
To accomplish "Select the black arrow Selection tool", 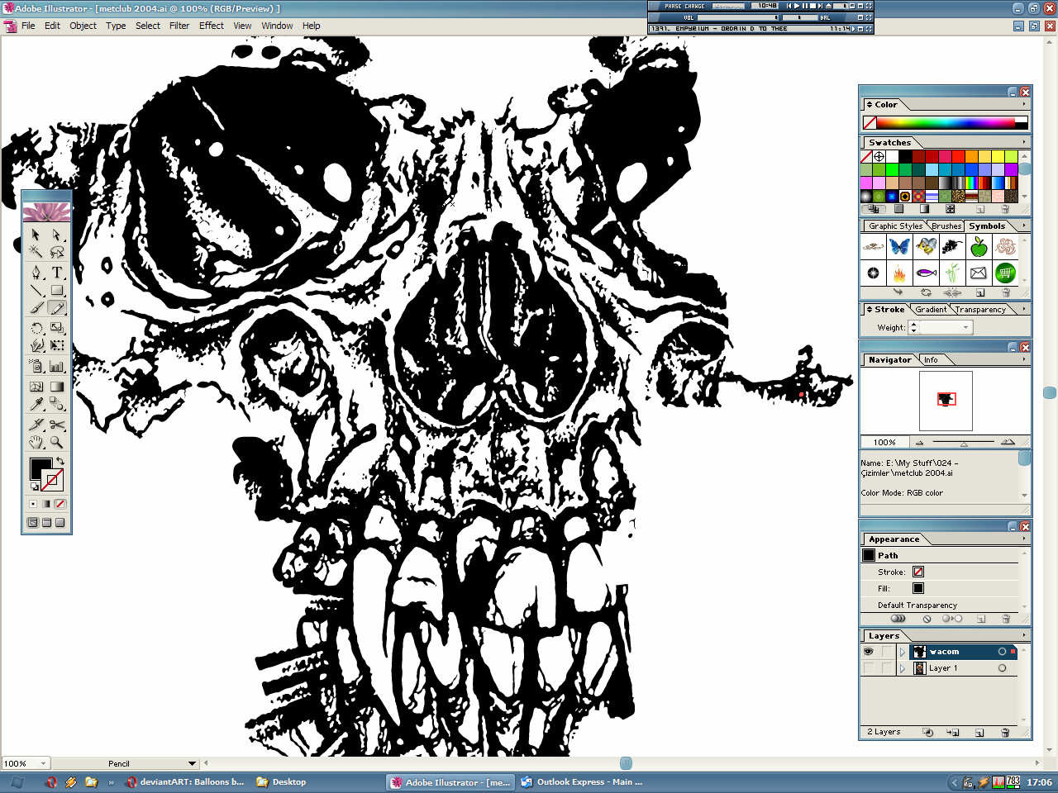I will click(36, 235).
